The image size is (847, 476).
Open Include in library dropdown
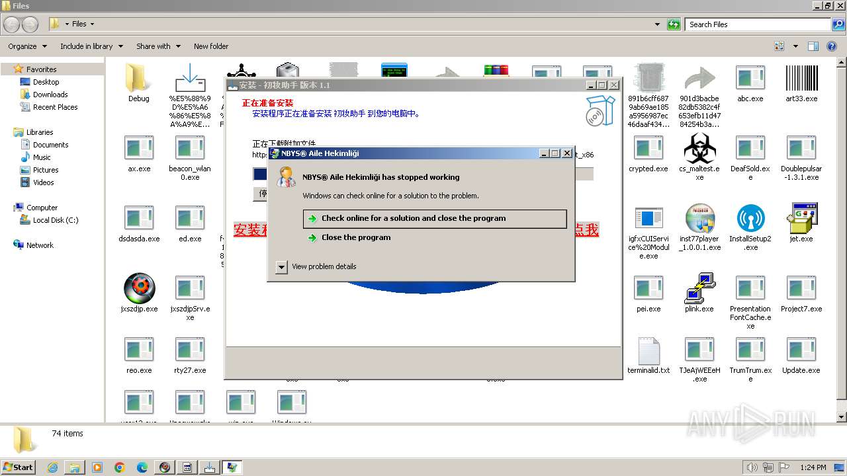coord(91,46)
